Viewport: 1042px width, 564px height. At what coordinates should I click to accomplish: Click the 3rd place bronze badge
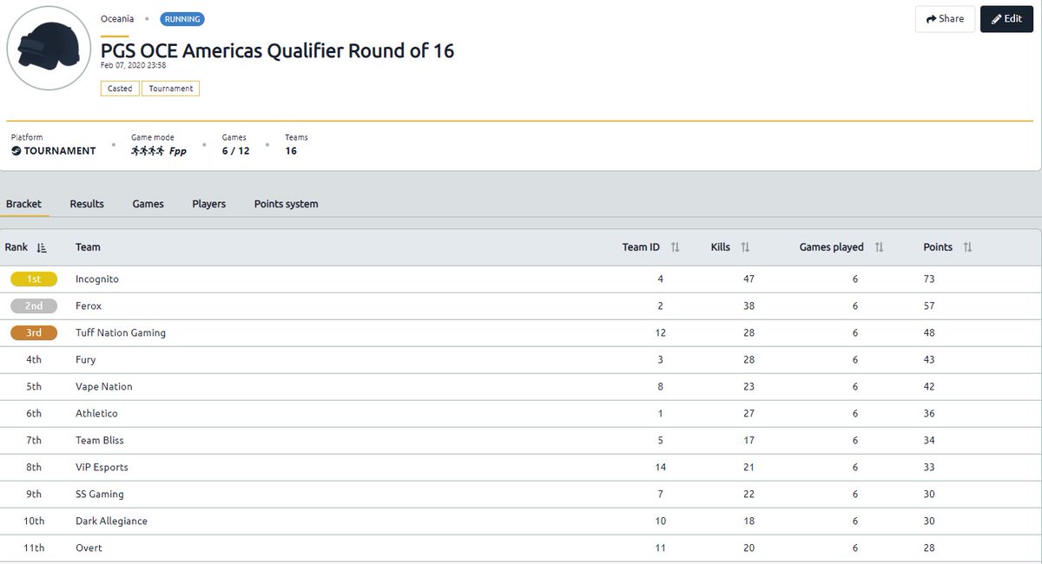click(x=34, y=333)
